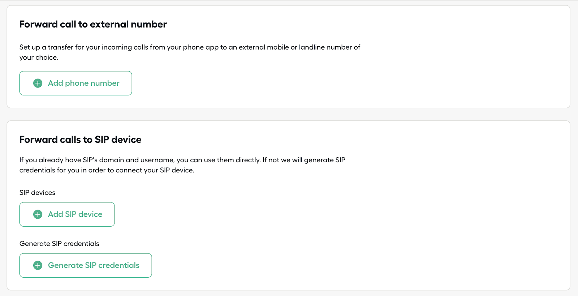Click the 'your choice.' text line
Viewport: 578px width, 296px height.
tap(39, 57)
